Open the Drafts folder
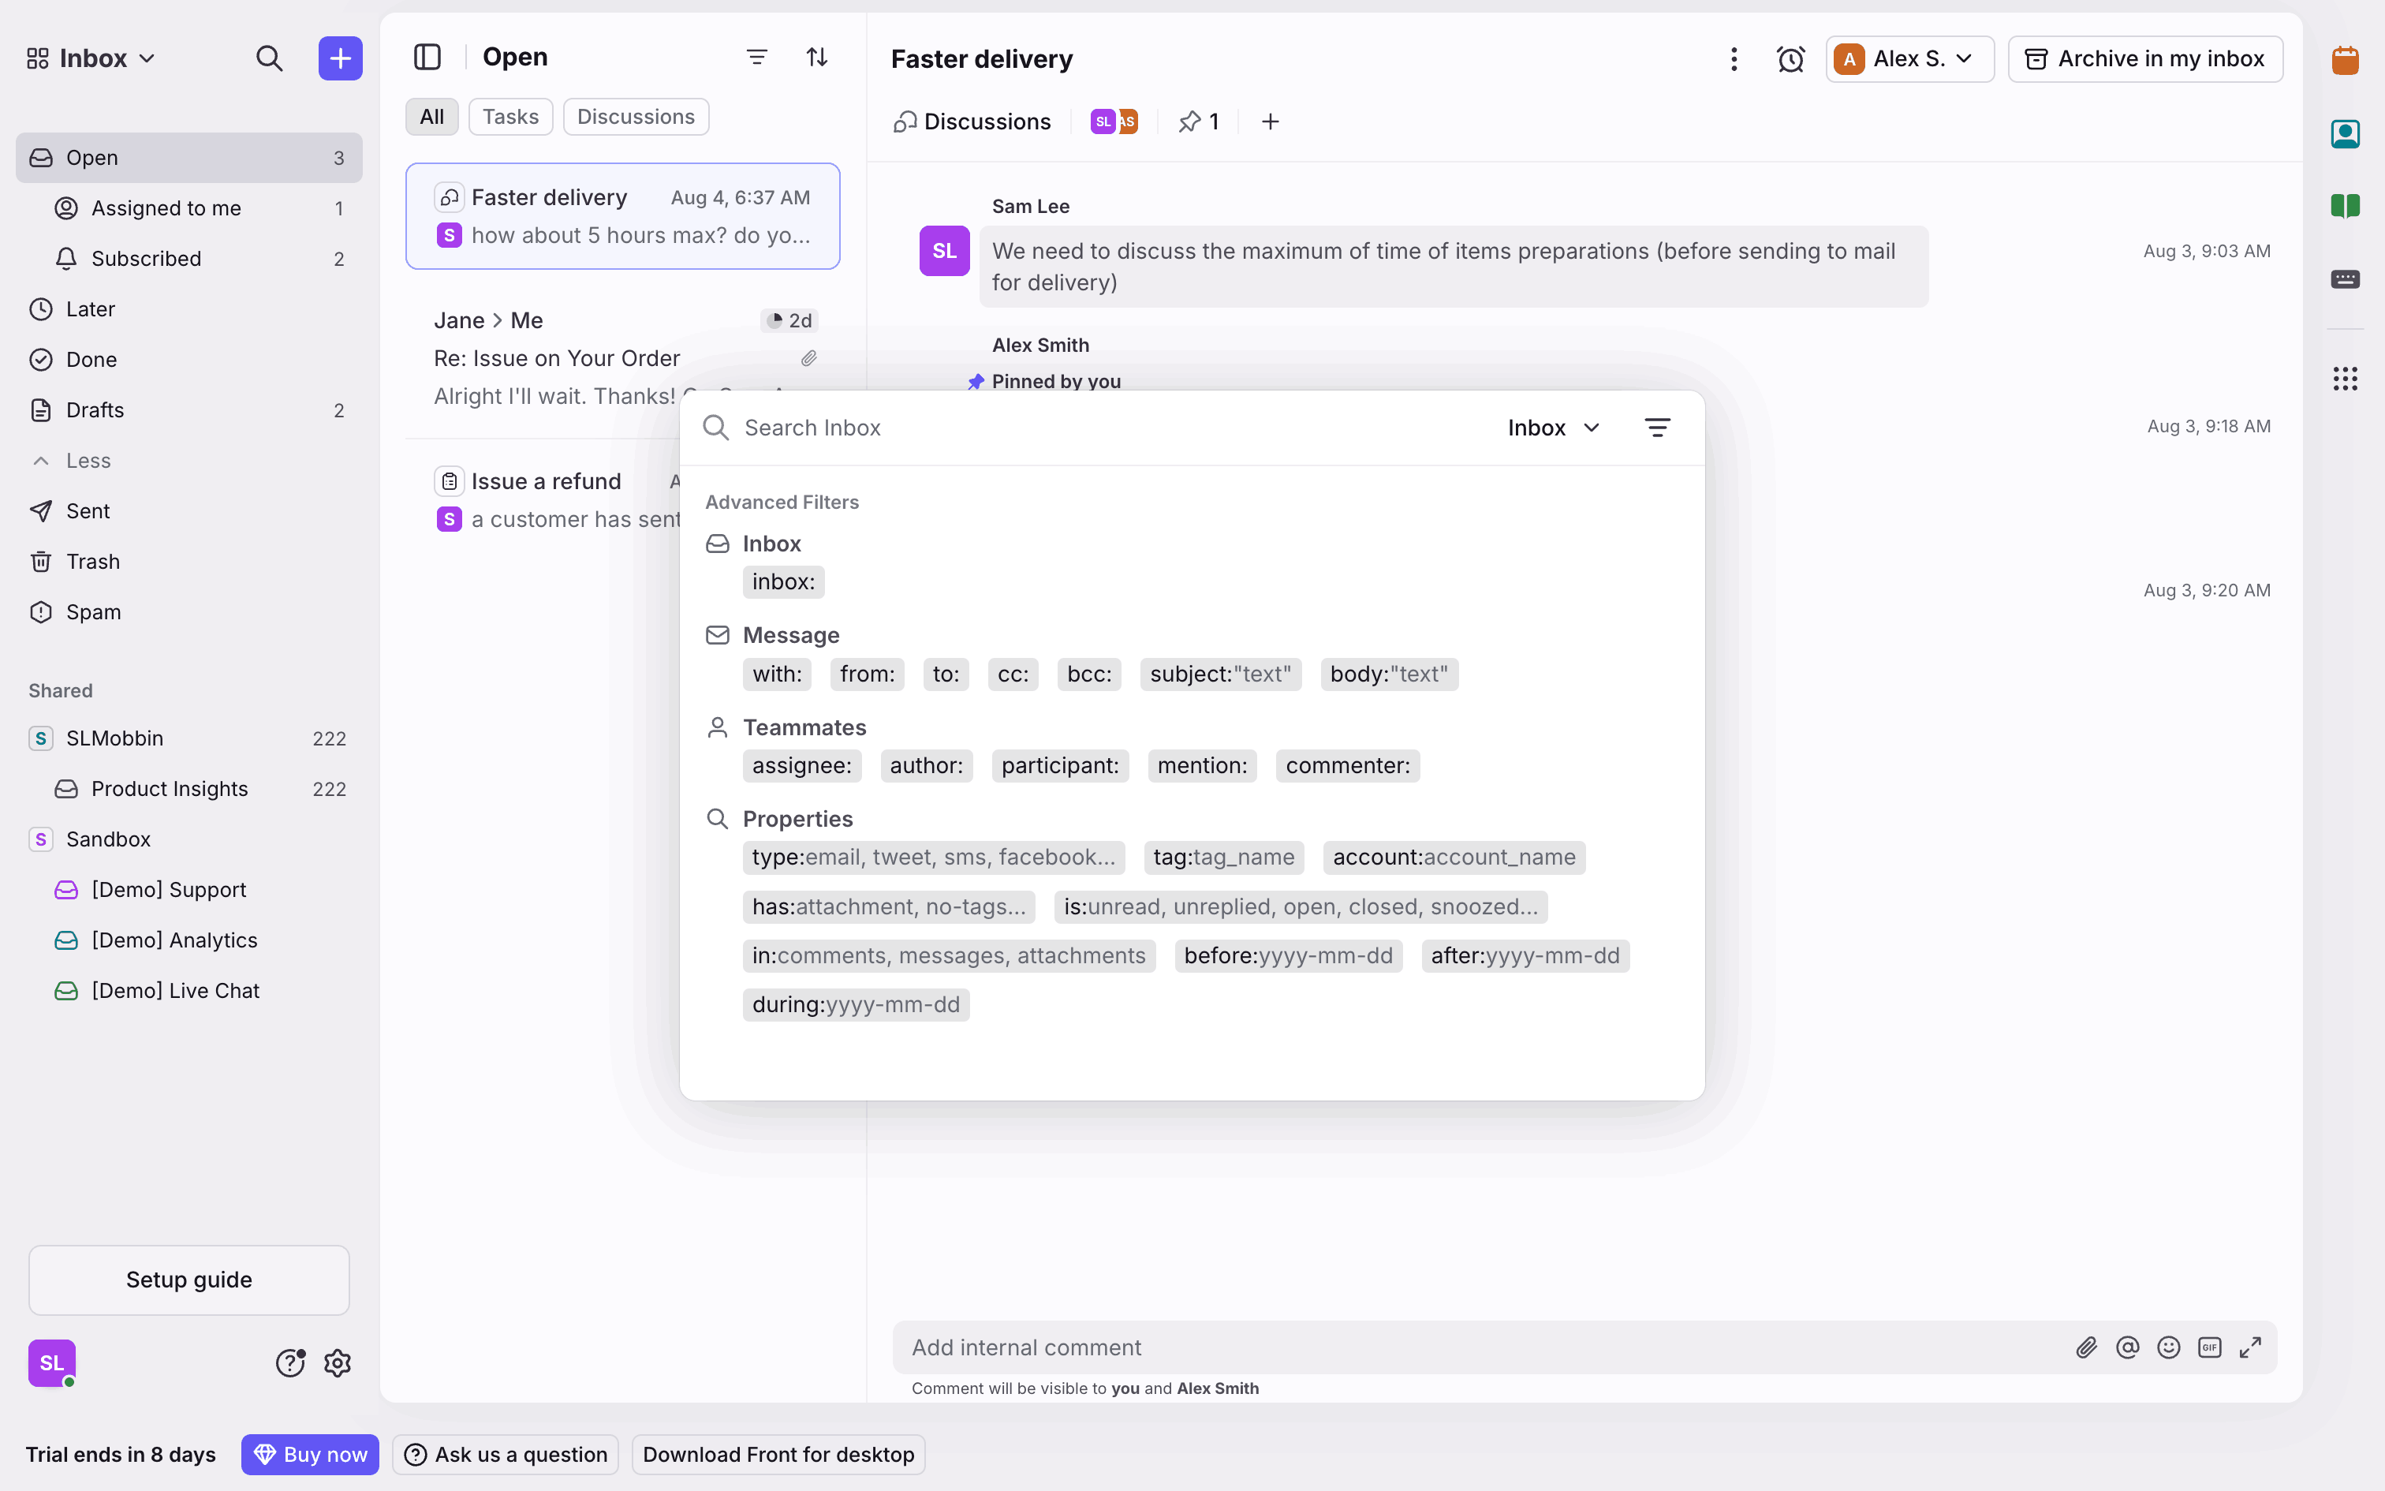This screenshot has width=2385, height=1491. [95, 410]
